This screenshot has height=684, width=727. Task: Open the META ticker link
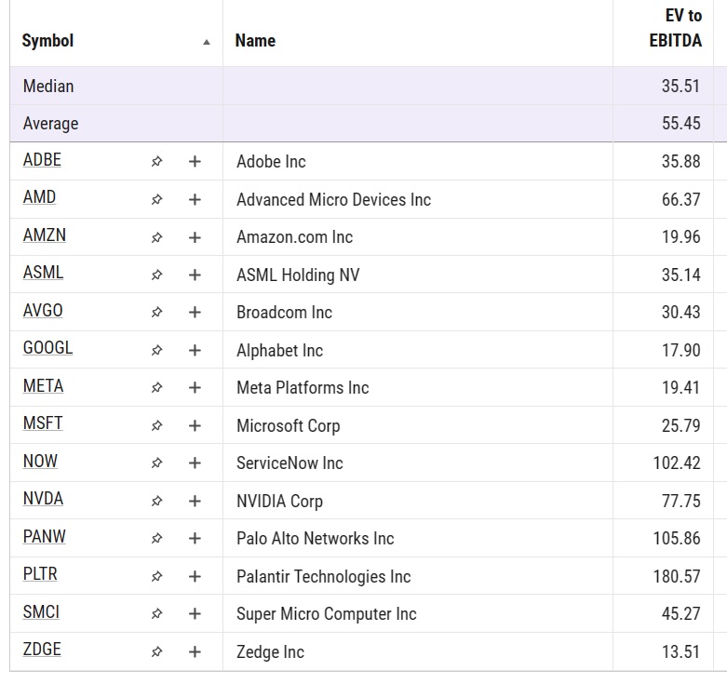click(x=43, y=386)
